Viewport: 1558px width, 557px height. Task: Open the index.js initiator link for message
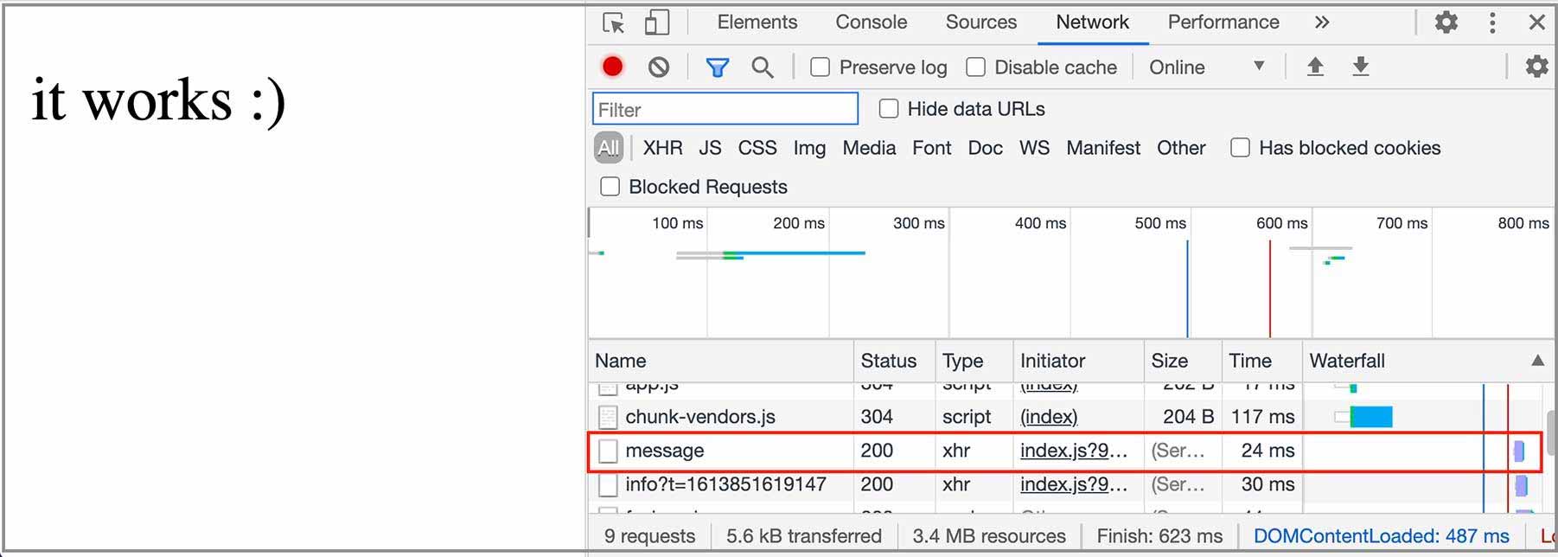pos(1074,451)
